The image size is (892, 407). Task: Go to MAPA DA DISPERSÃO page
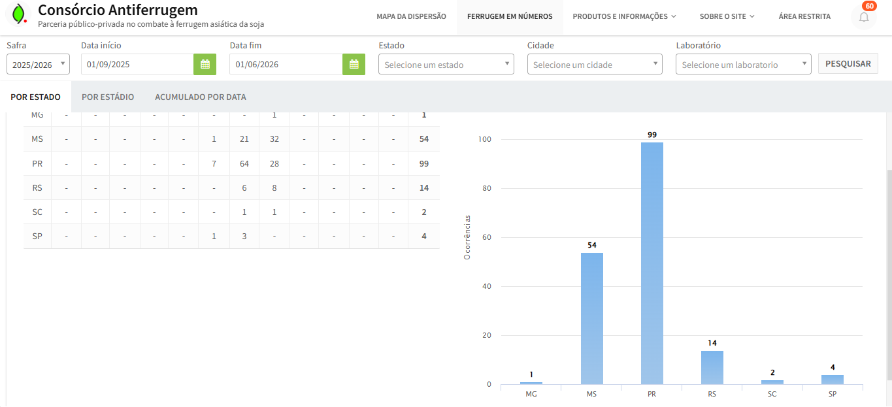coord(411,16)
